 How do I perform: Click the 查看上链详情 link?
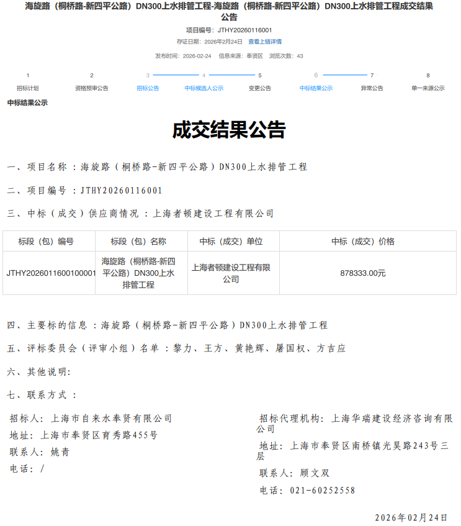pyautogui.click(x=265, y=42)
